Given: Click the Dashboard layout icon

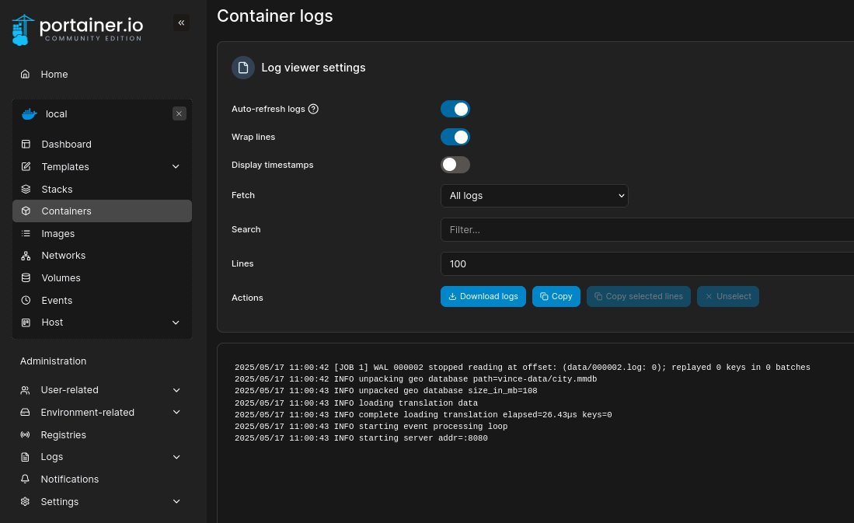Looking at the screenshot, I should 26,145.
